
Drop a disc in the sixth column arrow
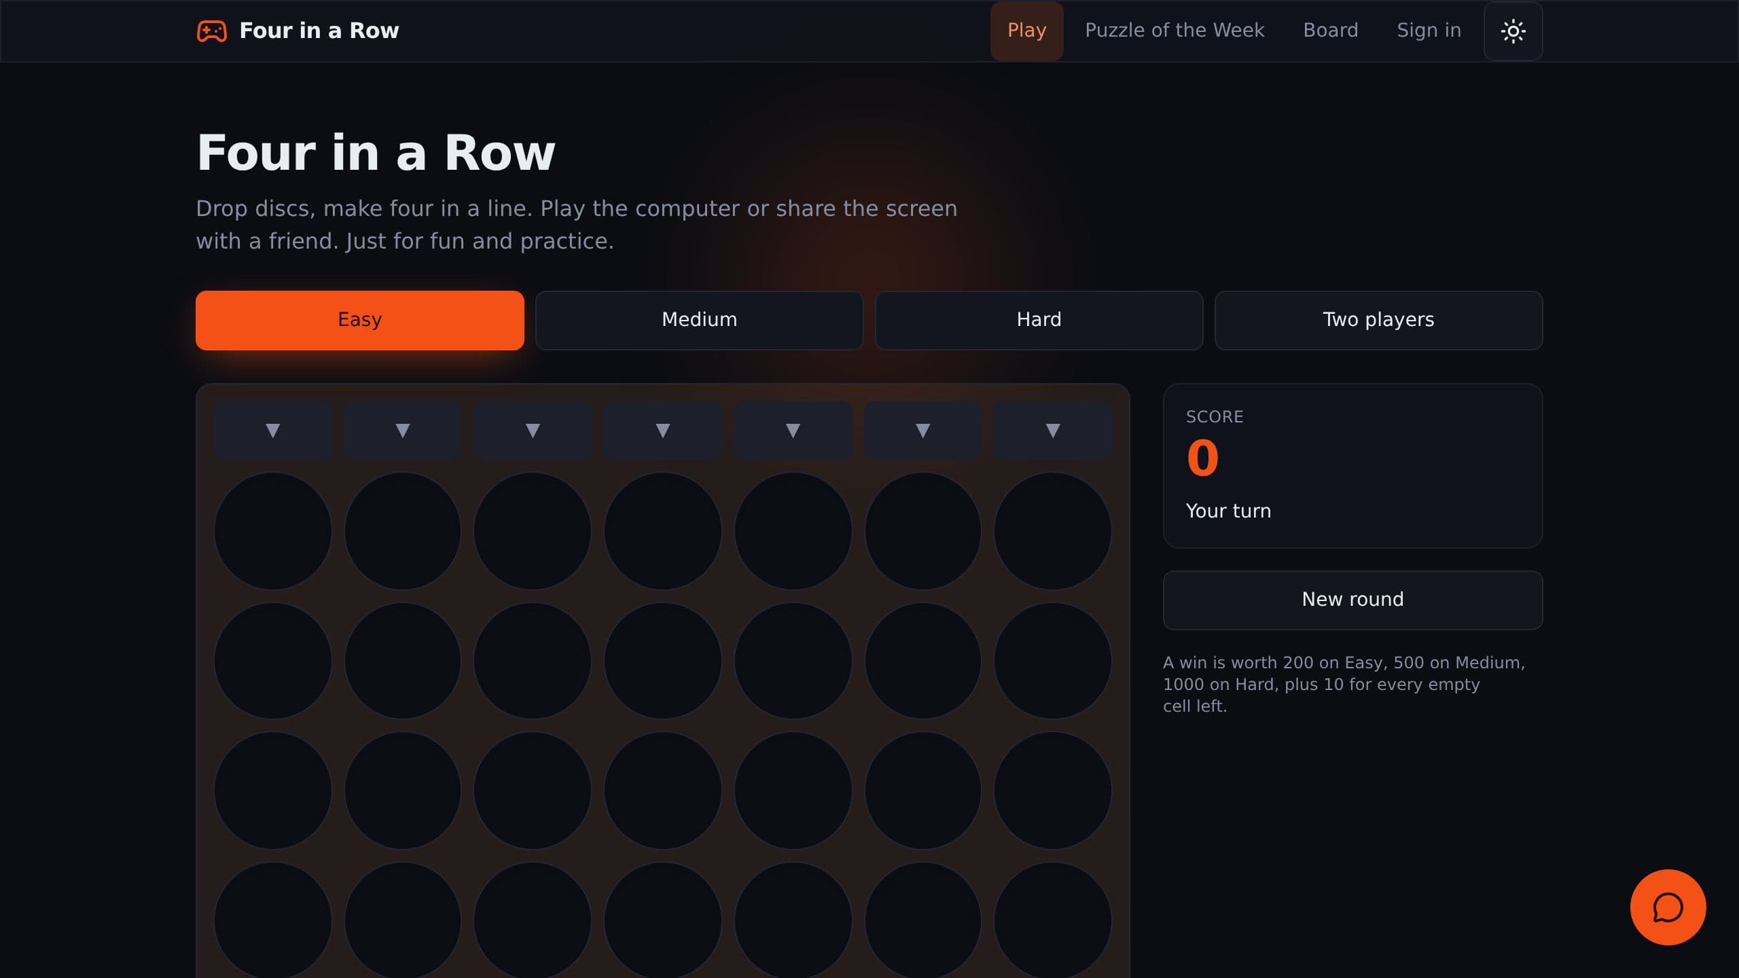pyautogui.click(x=922, y=430)
